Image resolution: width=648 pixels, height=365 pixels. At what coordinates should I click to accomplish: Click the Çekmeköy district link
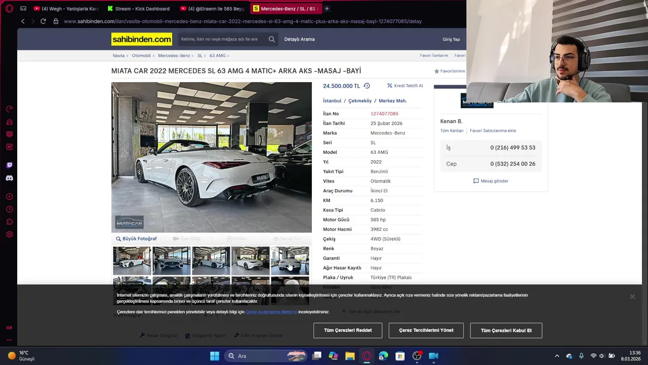tap(360, 100)
